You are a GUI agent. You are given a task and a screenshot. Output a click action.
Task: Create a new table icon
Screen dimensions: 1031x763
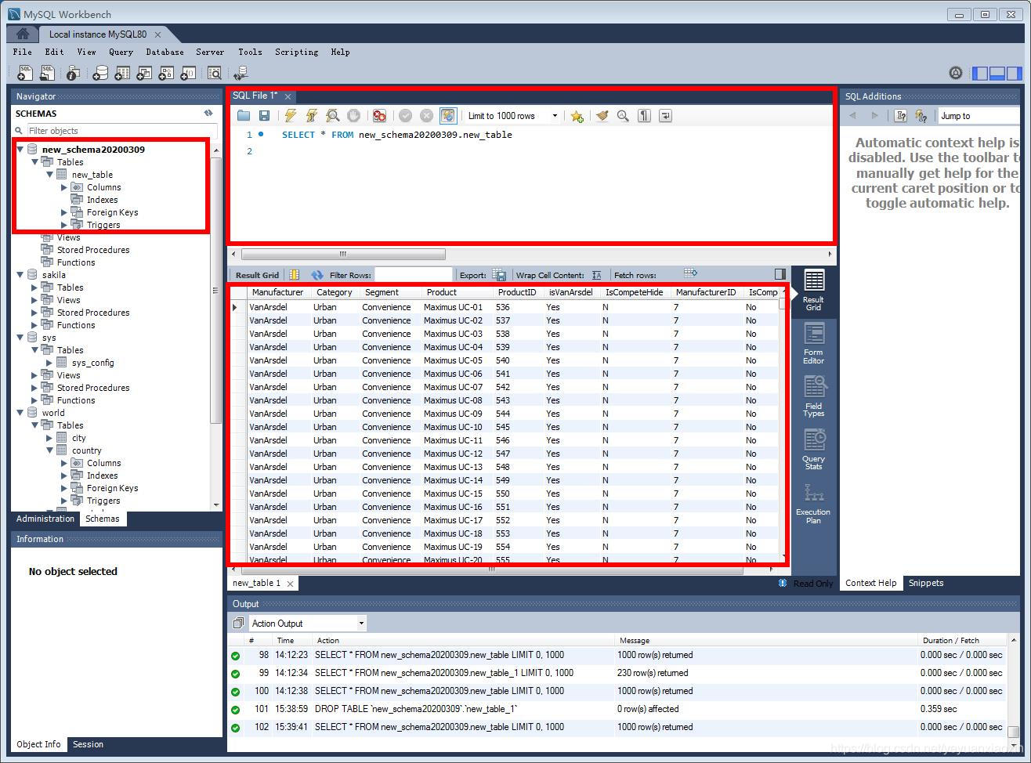click(122, 73)
